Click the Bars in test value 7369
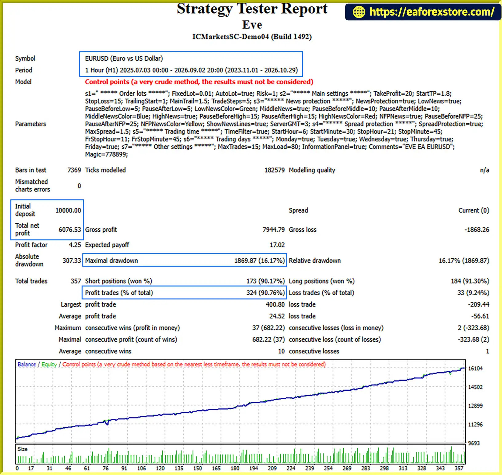502x475 pixels. [74, 170]
